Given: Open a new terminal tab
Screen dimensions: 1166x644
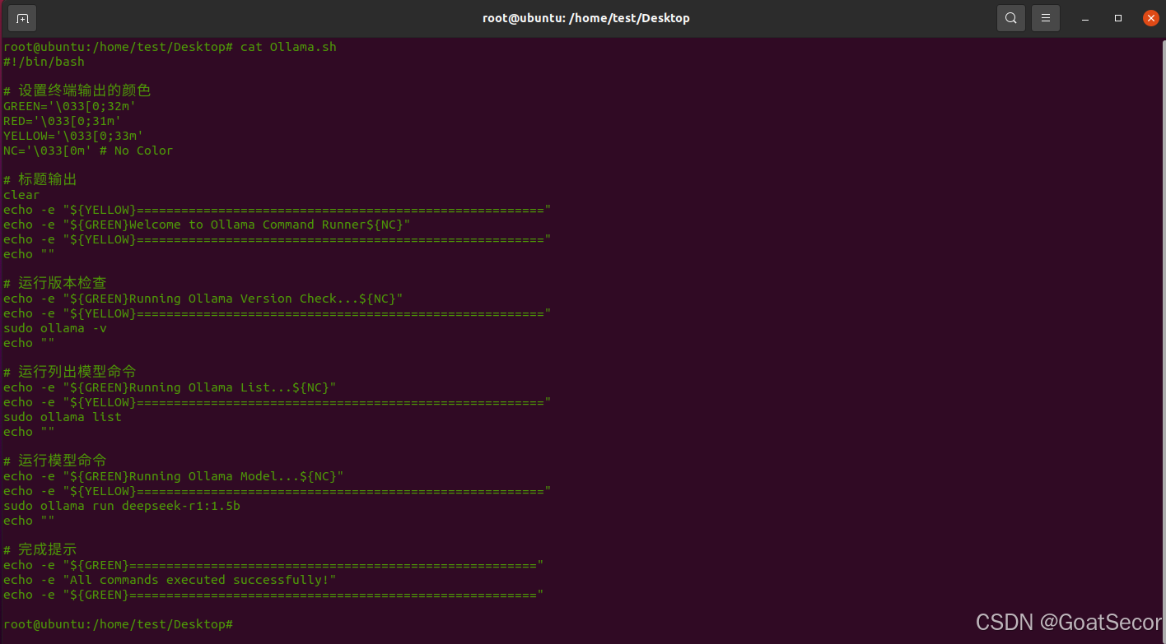Looking at the screenshot, I should (x=22, y=18).
